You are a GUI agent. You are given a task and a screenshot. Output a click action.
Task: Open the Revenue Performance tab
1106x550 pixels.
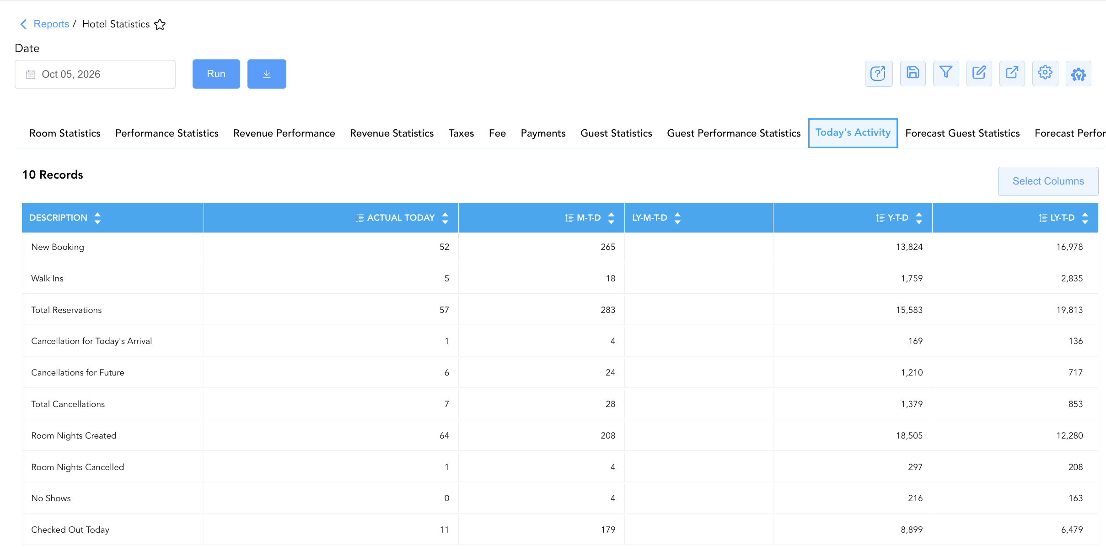[x=284, y=133]
